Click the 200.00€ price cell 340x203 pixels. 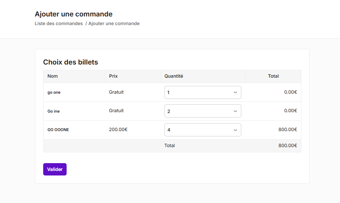pos(118,129)
